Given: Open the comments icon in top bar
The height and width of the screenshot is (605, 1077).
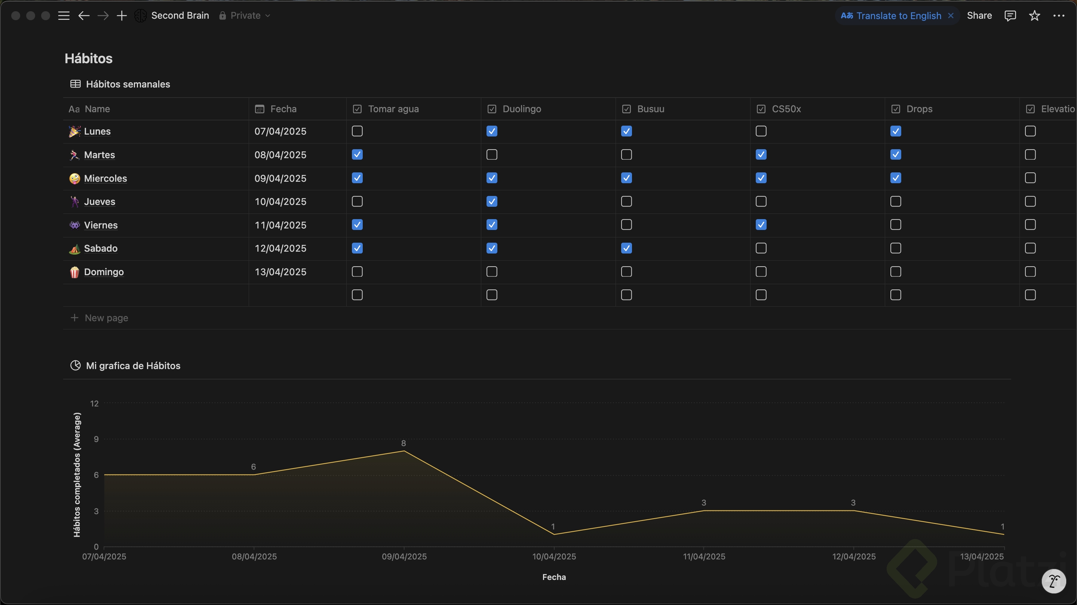Looking at the screenshot, I should click(1010, 15).
